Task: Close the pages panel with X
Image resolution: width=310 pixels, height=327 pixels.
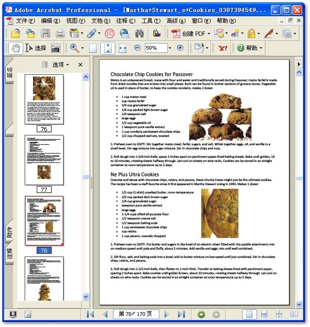Action: tap(80, 65)
